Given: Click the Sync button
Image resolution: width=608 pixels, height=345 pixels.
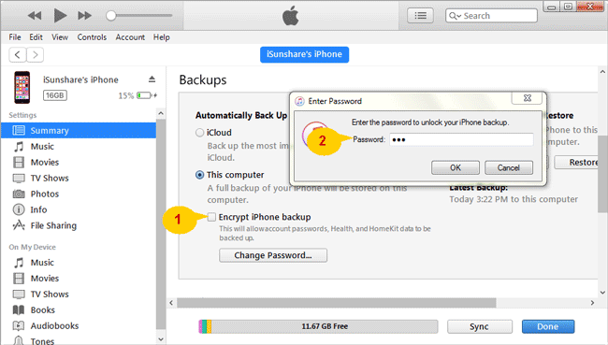Looking at the screenshot, I should pyautogui.click(x=480, y=326).
